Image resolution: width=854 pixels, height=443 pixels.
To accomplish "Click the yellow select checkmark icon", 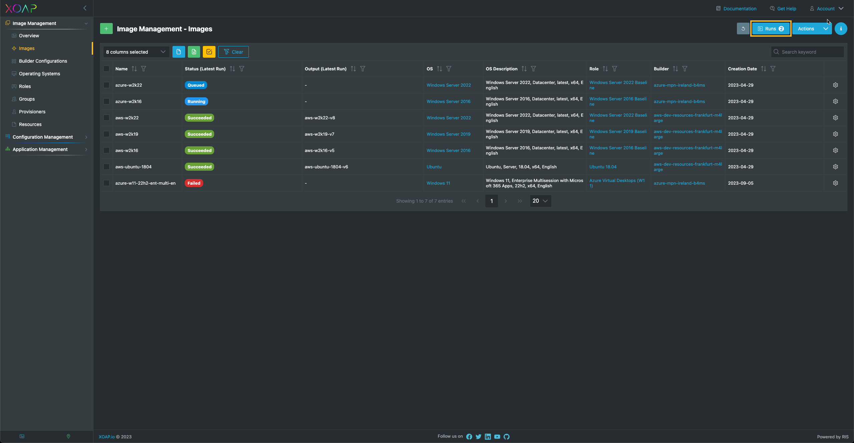I will click(x=209, y=52).
